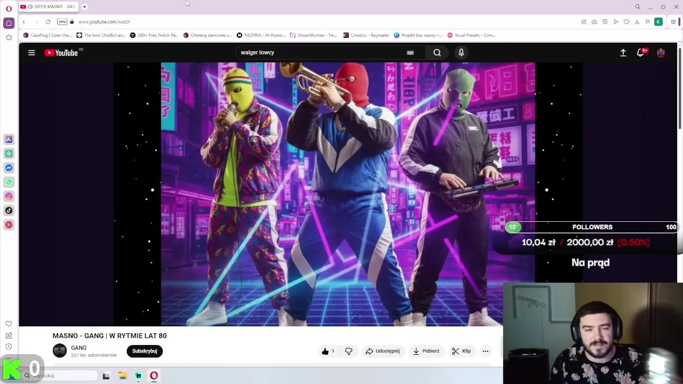The height and width of the screenshot is (384, 683).
Task: Reload the YouTube page
Action: coord(48,22)
